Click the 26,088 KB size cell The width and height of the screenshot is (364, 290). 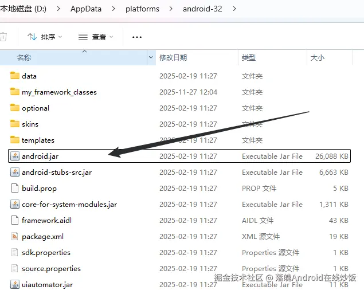click(x=332, y=156)
